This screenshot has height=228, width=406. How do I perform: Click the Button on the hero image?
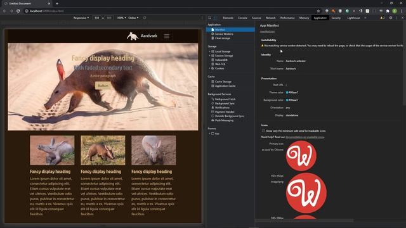pyautogui.click(x=103, y=85)
